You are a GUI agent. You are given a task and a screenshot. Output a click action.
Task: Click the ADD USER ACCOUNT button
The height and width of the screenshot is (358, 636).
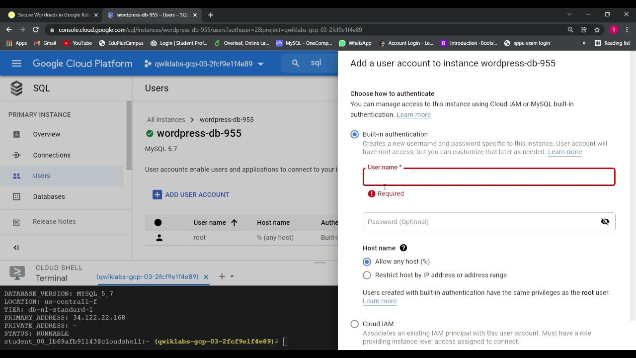pyautogui.click(x=191, y=194)
